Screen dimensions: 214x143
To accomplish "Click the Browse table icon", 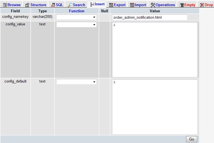I will pos(5,5).
